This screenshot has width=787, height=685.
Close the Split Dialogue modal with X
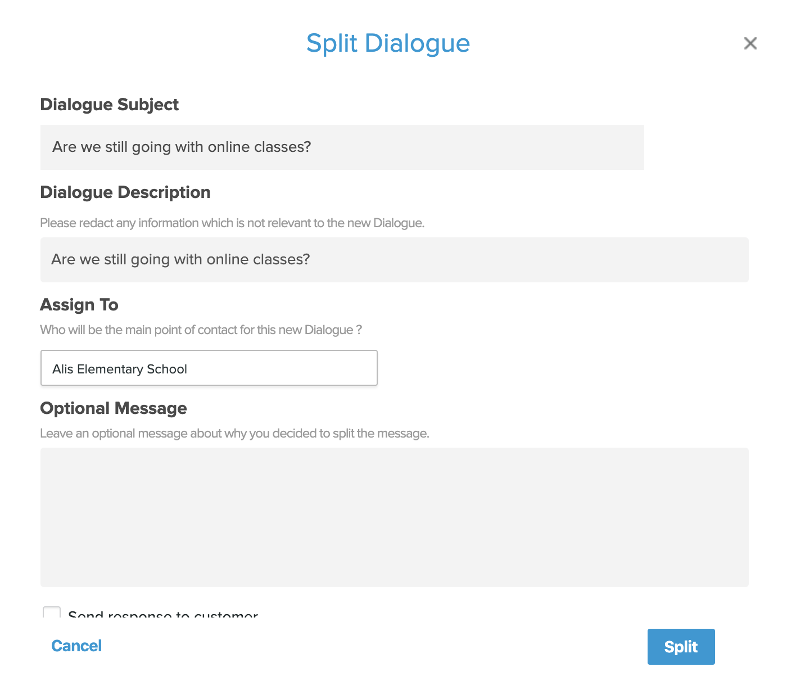(x=750, y=43)
